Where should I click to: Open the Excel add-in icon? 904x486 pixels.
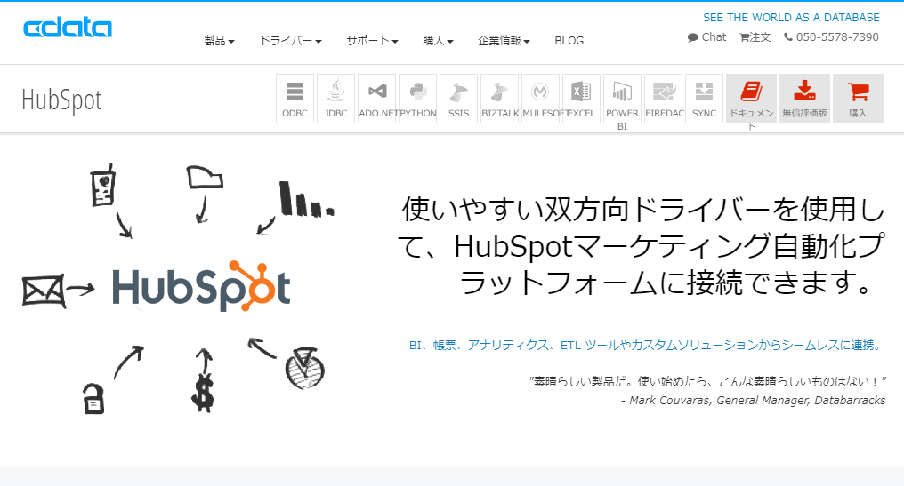click(581, 99)
